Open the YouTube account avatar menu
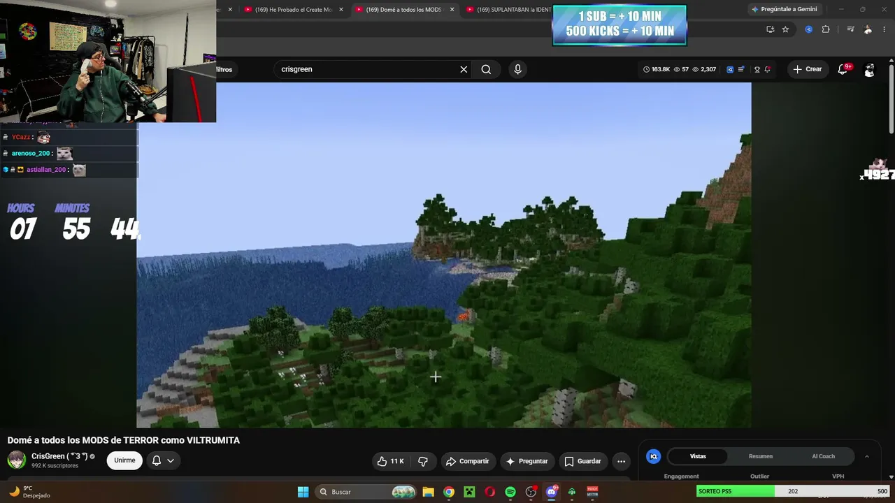This screenshot has width=895, height=503. pyautogui.click(x=869, y=69)
